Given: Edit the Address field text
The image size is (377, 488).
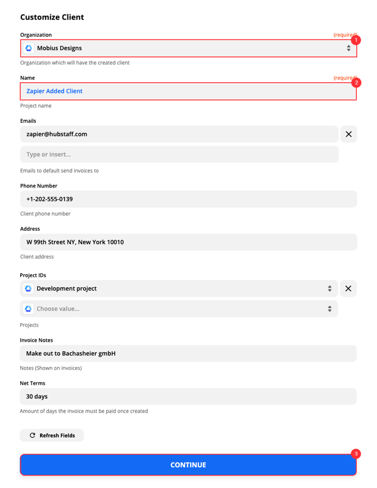Looking at the screenshot, I should coord(188,242).
